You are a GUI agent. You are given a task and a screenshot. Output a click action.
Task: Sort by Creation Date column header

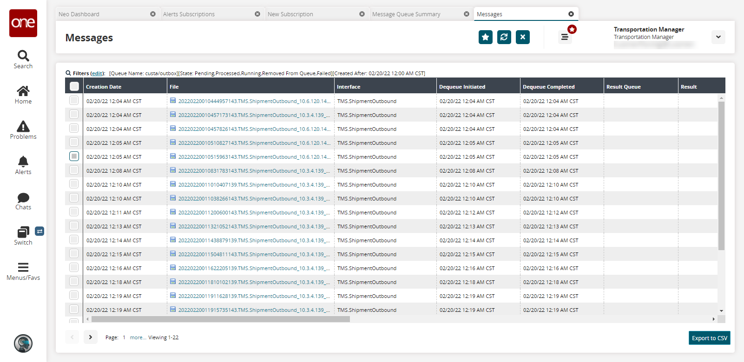pyautogui.click(x=104, y=87)
